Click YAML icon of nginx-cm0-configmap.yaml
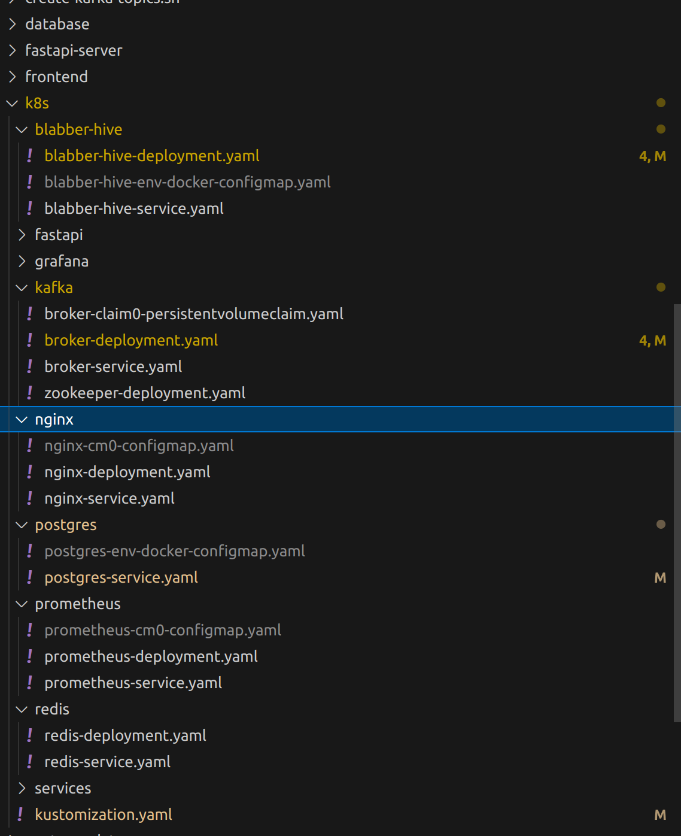681x836 pixels. coord(30,446)
